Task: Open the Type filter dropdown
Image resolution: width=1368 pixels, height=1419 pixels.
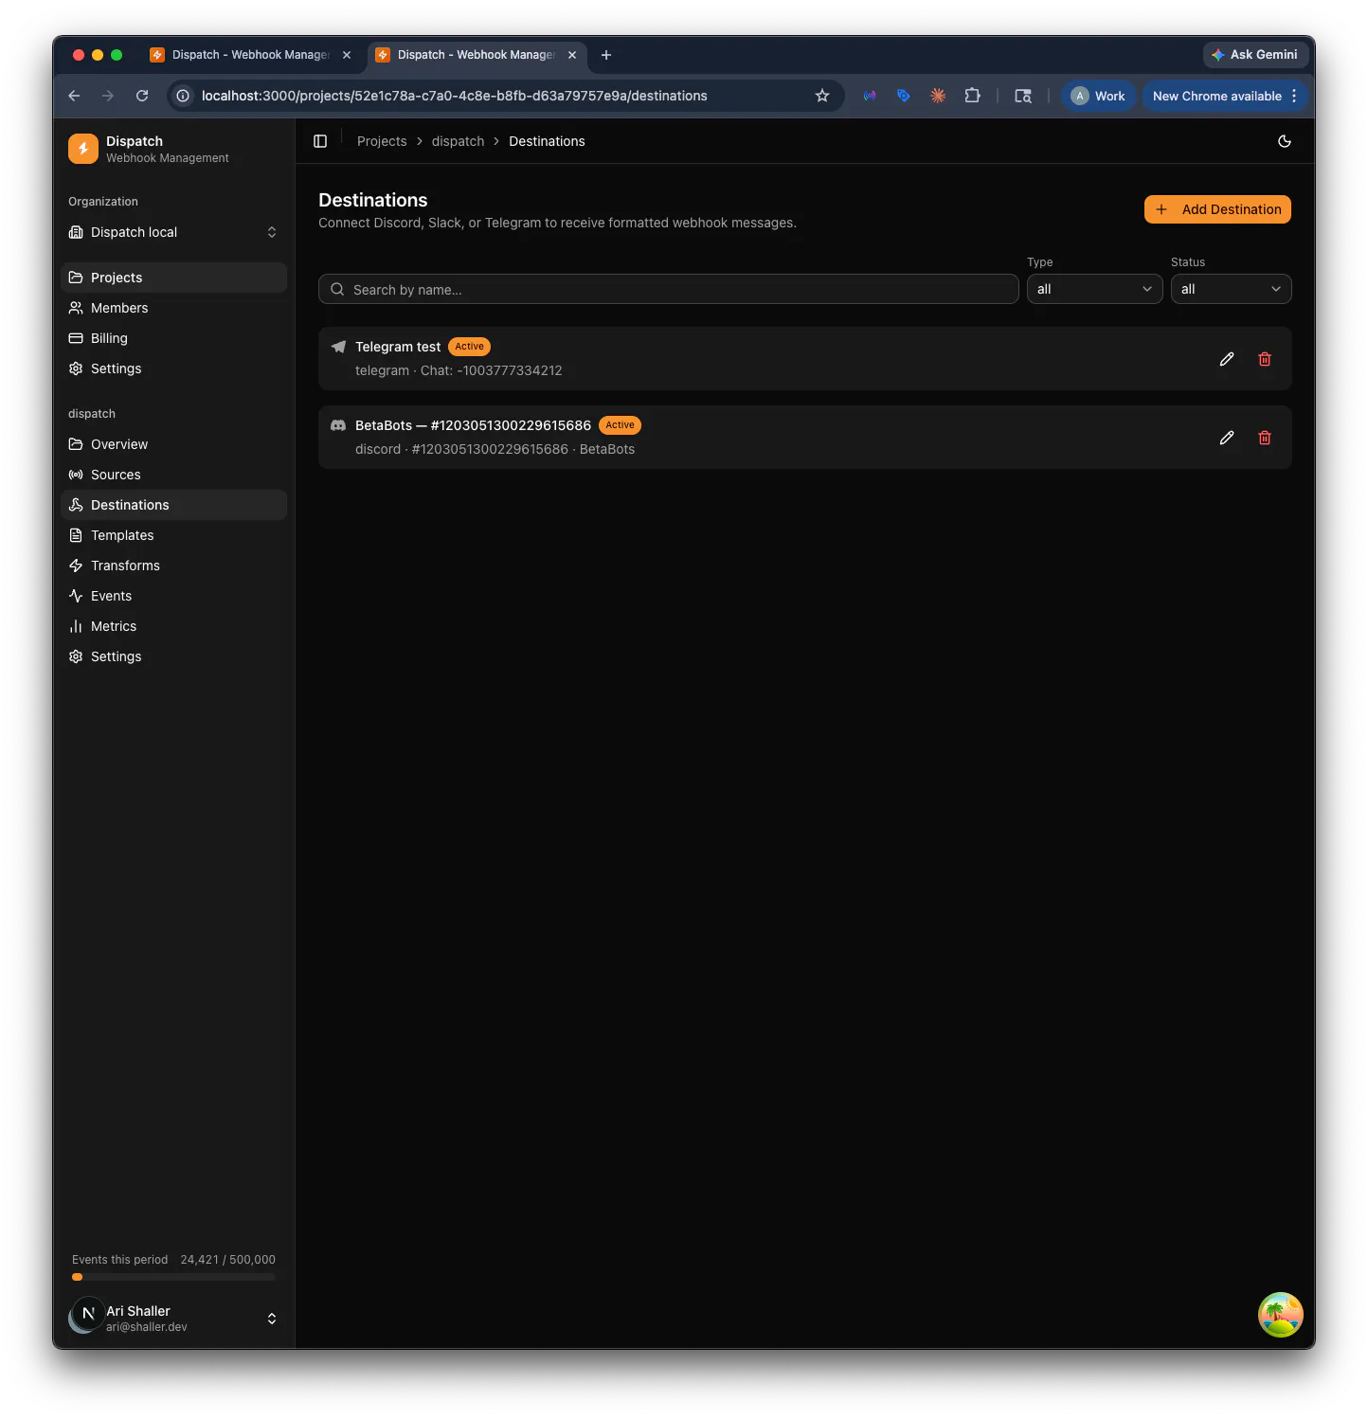Action: point(1094,289)
